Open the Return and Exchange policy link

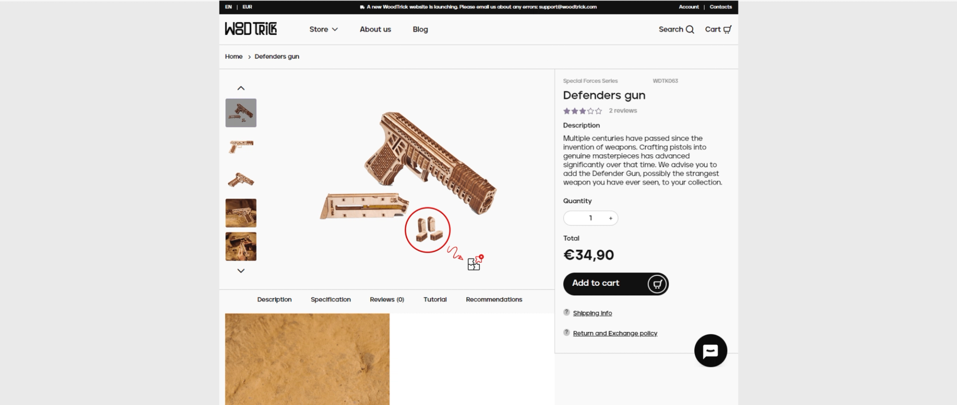point(615,333)
